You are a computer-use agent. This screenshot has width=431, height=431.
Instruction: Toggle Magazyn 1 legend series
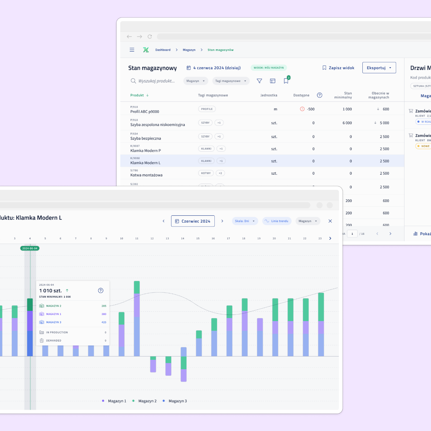pos(114,401)
